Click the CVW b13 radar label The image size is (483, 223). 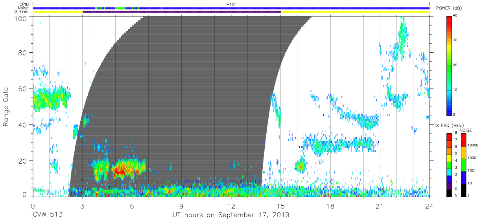tap(47, 215)
